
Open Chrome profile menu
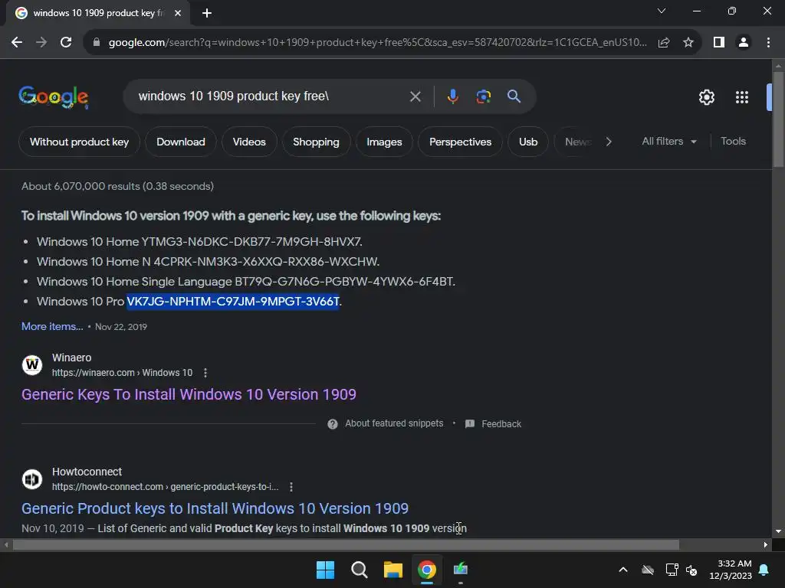point(744,43)
